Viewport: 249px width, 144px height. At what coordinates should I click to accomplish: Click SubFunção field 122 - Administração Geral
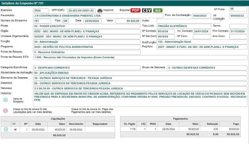click(x=202, y=42)
